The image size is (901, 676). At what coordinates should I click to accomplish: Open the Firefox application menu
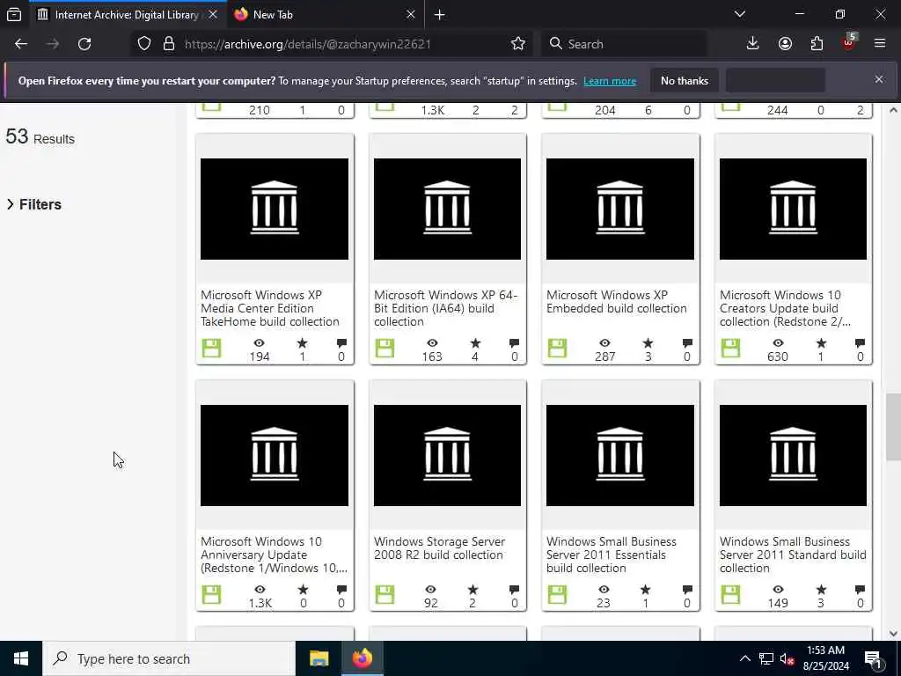pyautogui.click(x=880, y=44)
